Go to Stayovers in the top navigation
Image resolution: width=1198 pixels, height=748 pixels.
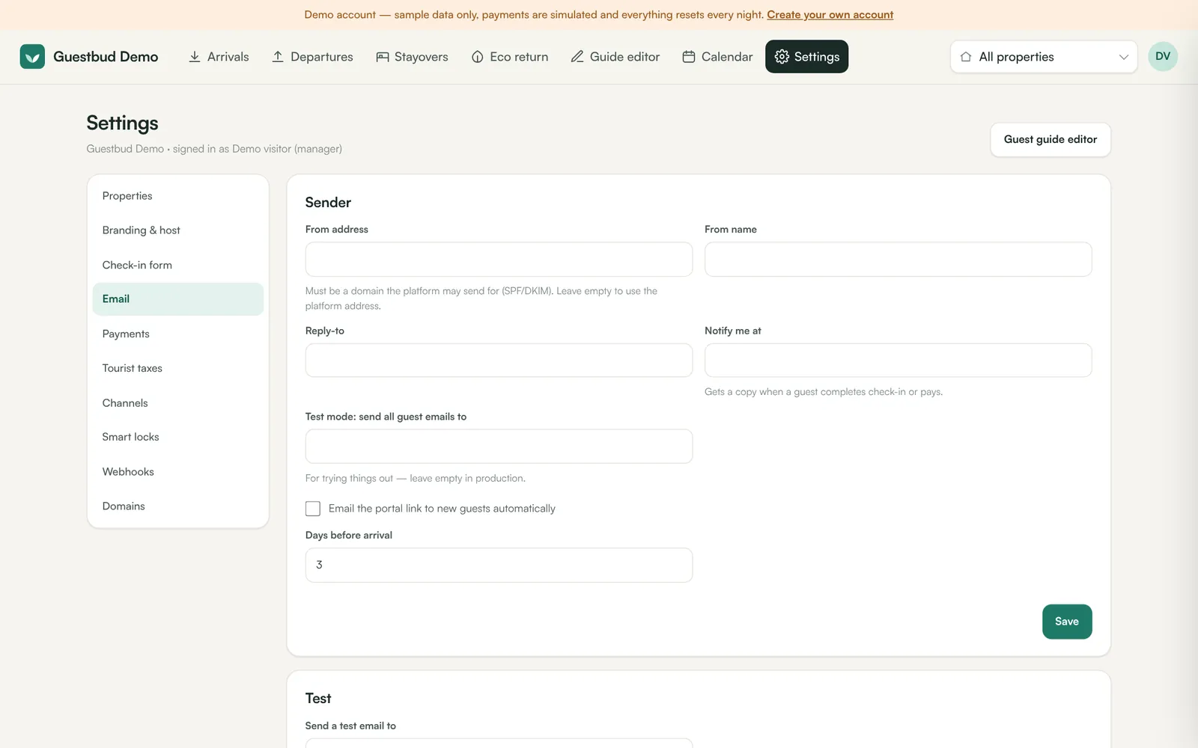pyautogui.click(x=412, y=57)
